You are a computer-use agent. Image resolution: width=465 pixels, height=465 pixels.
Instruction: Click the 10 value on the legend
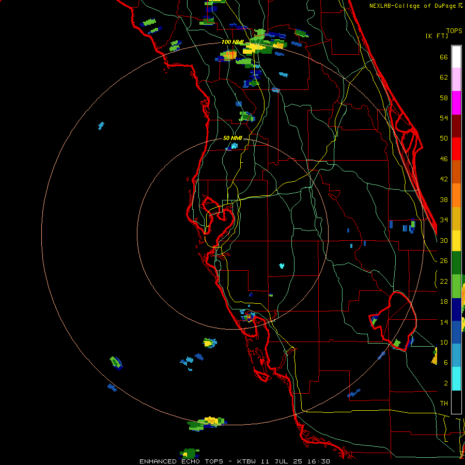coord(444,342)
